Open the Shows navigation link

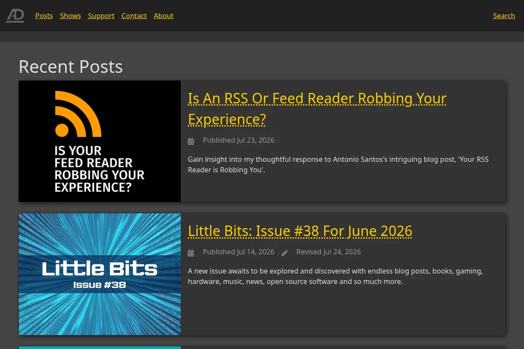(70, 16)
